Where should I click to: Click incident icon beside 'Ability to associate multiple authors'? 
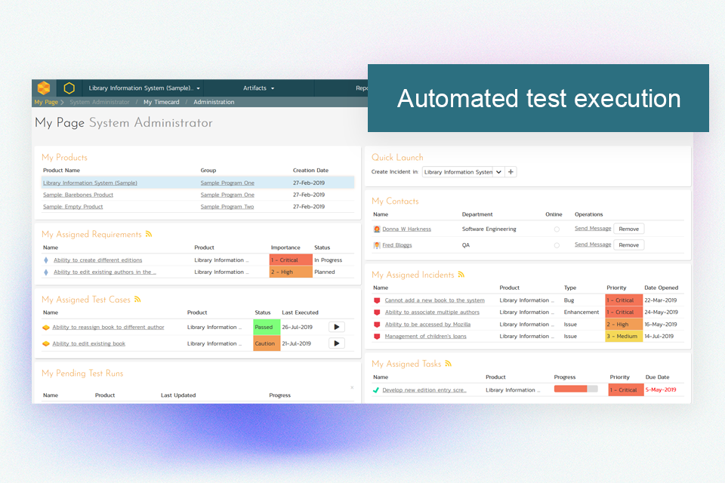coord(377,312)
